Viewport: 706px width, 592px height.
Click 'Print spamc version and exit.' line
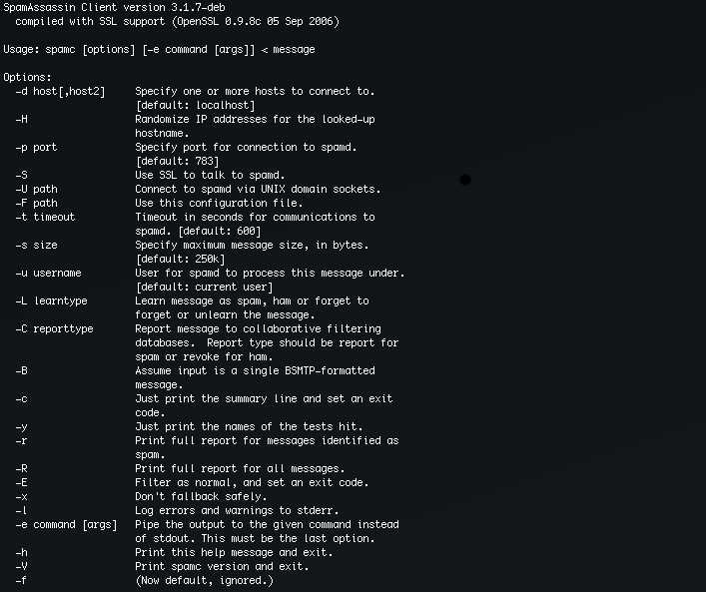(x=223, y=566)
